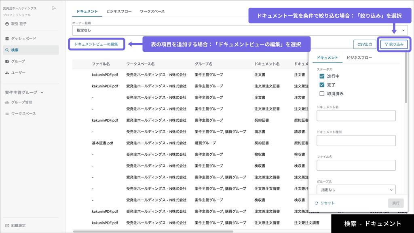Switch to the ワークスペース main tab
Viewport: 414px width, 233px height.
pos(152,11)
